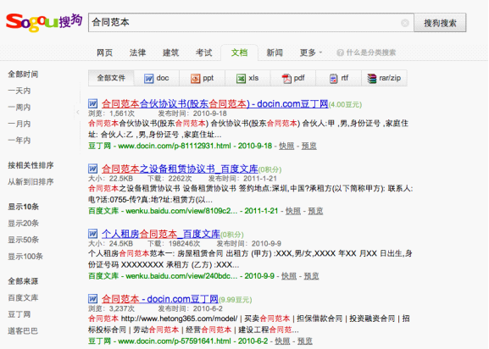This screenshot has height=349, width=489.
Task: Filter source to 豆丁网
Action: click(19, 314)
